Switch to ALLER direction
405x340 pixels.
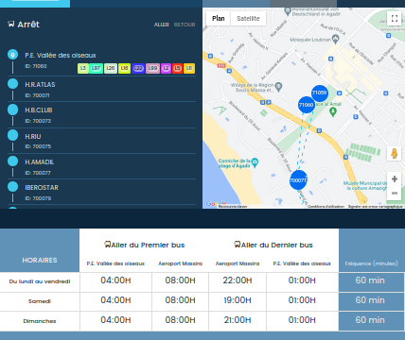pyautogui.click(x=162, y=25)
